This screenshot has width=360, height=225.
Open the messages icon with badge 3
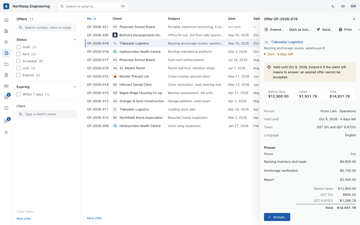6,121
